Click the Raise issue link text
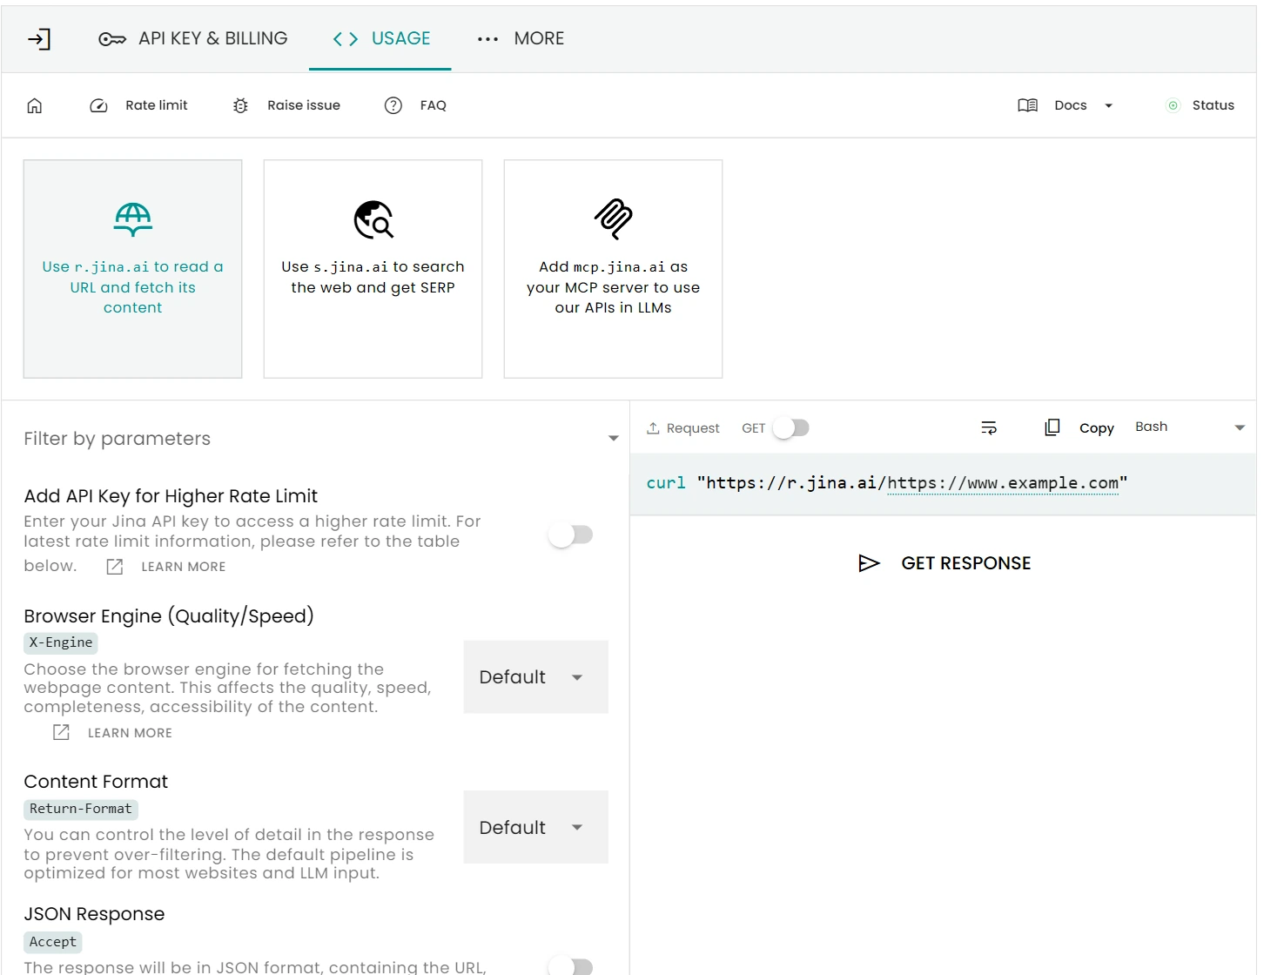The width and height of the screenshot is (1284, 975). [304, 105]
